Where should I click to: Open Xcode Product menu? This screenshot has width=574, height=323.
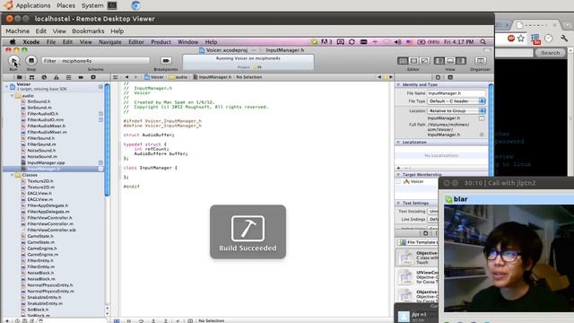(161, 42)
